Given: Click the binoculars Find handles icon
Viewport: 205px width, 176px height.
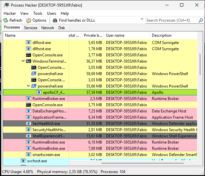Looking at the screenshot, I should coord(55,20).
